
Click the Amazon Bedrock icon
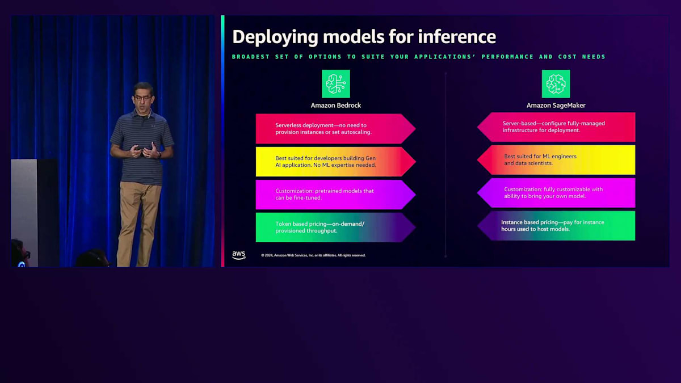(x=336, y=84)
